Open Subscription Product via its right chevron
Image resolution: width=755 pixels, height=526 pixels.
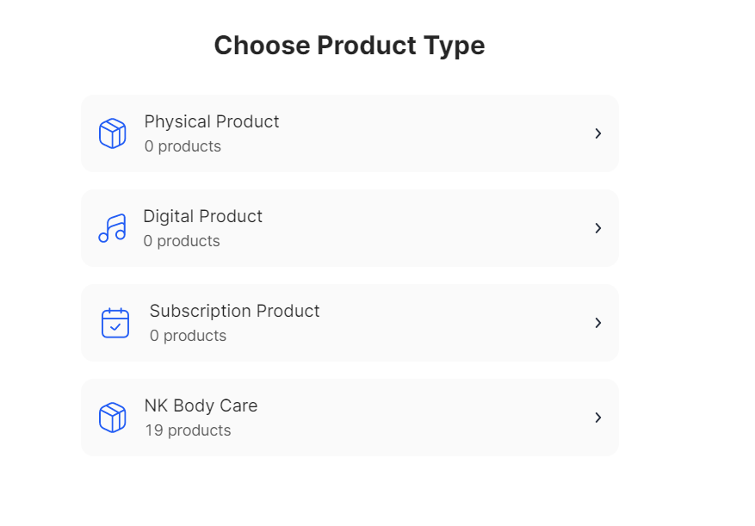click(x=597, y=323)
